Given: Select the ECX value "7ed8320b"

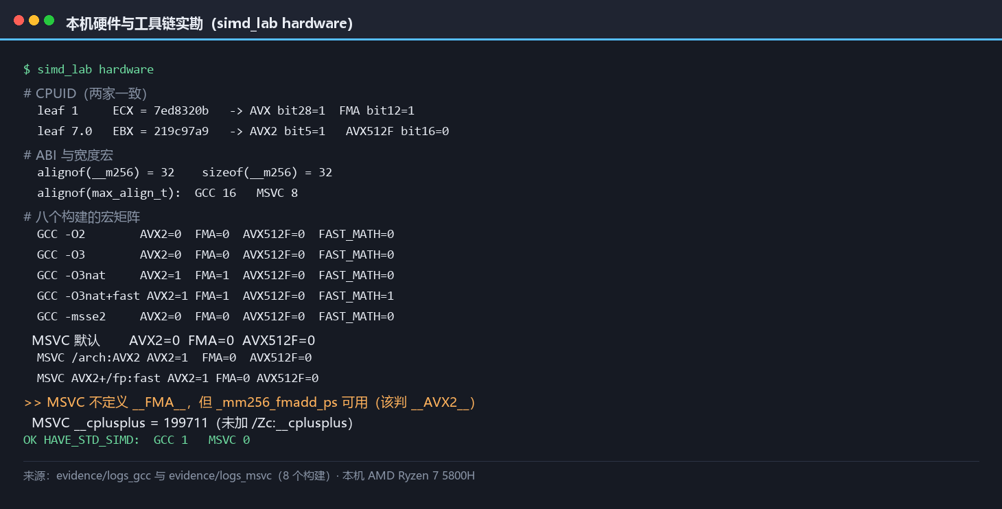Looking at the screenshot, I should click(x=181, y=110).
